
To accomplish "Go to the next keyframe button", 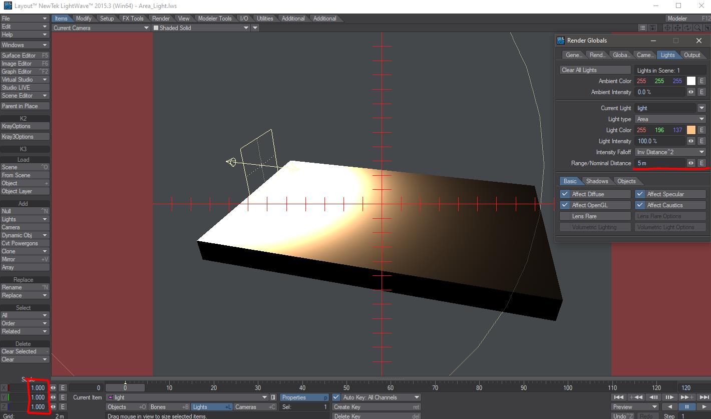I will pos(686,397).
